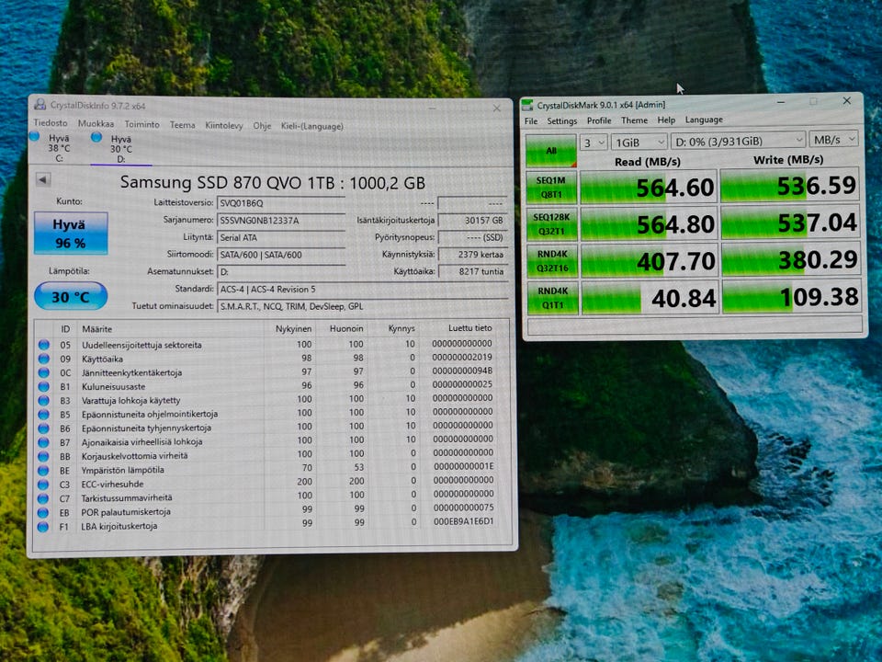Screen dimensions: 882x662
Task: Click the host writes value 30157 GB
Action: (473, 221)
